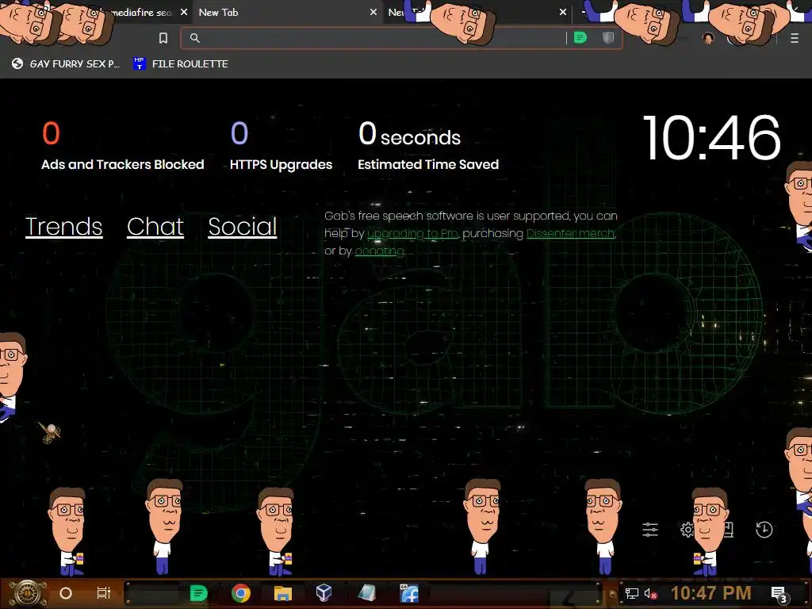Image resolution: width=812 pixels, height=609 pixels.
Task: Close the middle New Tab tab
Action: coord(373,12)
